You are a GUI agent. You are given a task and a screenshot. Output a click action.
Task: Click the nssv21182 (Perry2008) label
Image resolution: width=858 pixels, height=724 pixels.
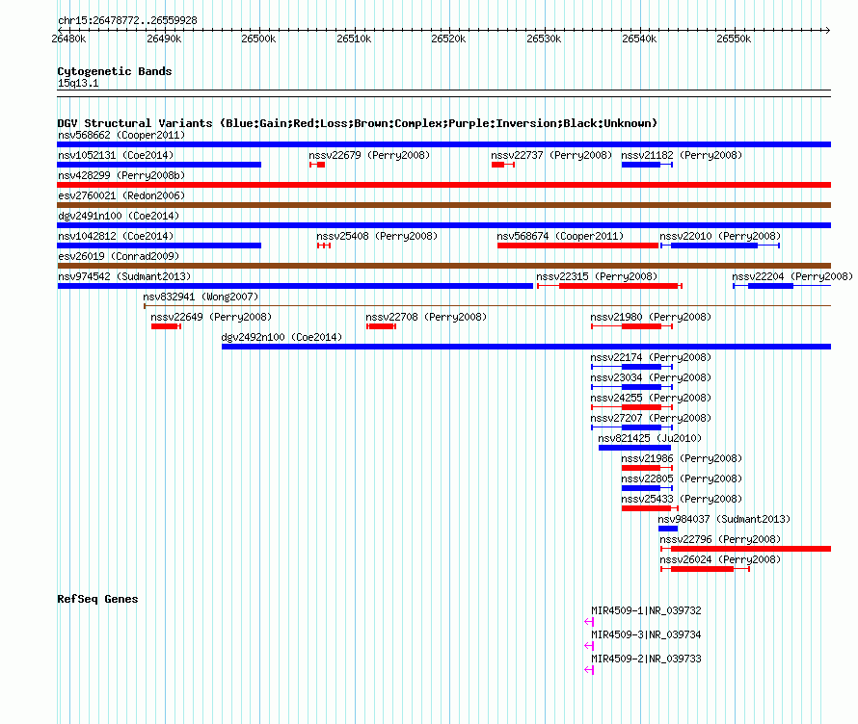point(682,155)
